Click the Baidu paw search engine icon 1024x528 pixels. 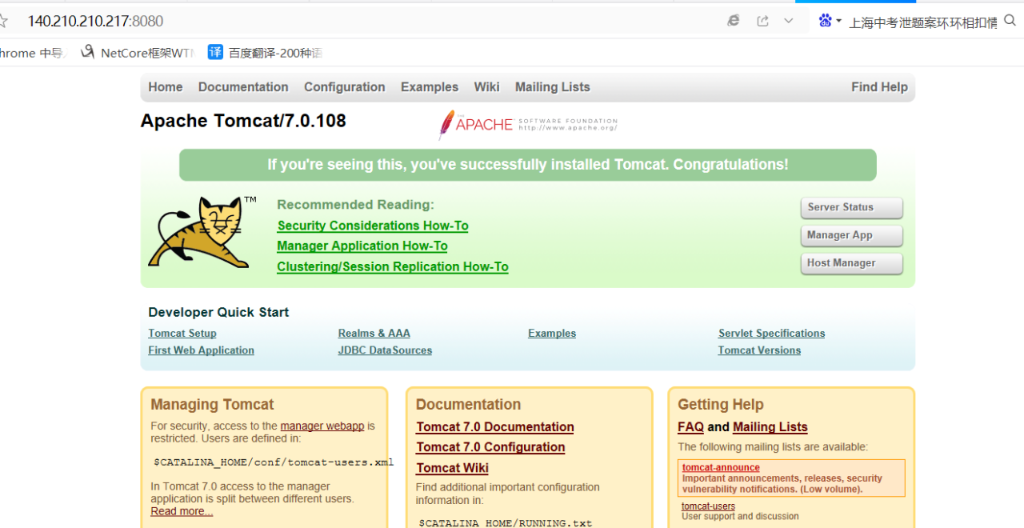click(x=825, y=21)
